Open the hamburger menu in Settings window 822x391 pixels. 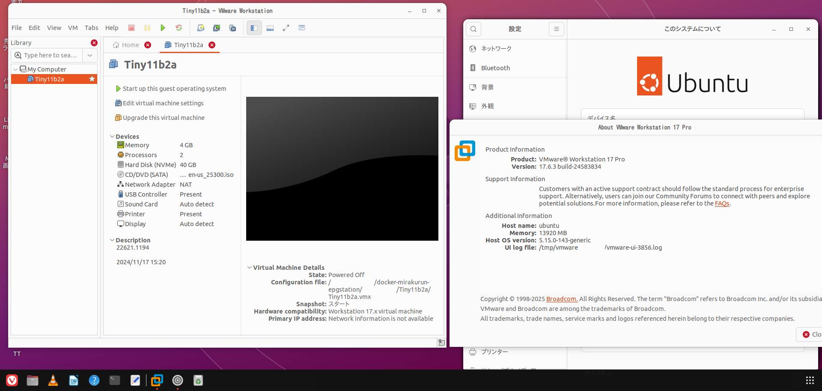click(x=556, y=29)
